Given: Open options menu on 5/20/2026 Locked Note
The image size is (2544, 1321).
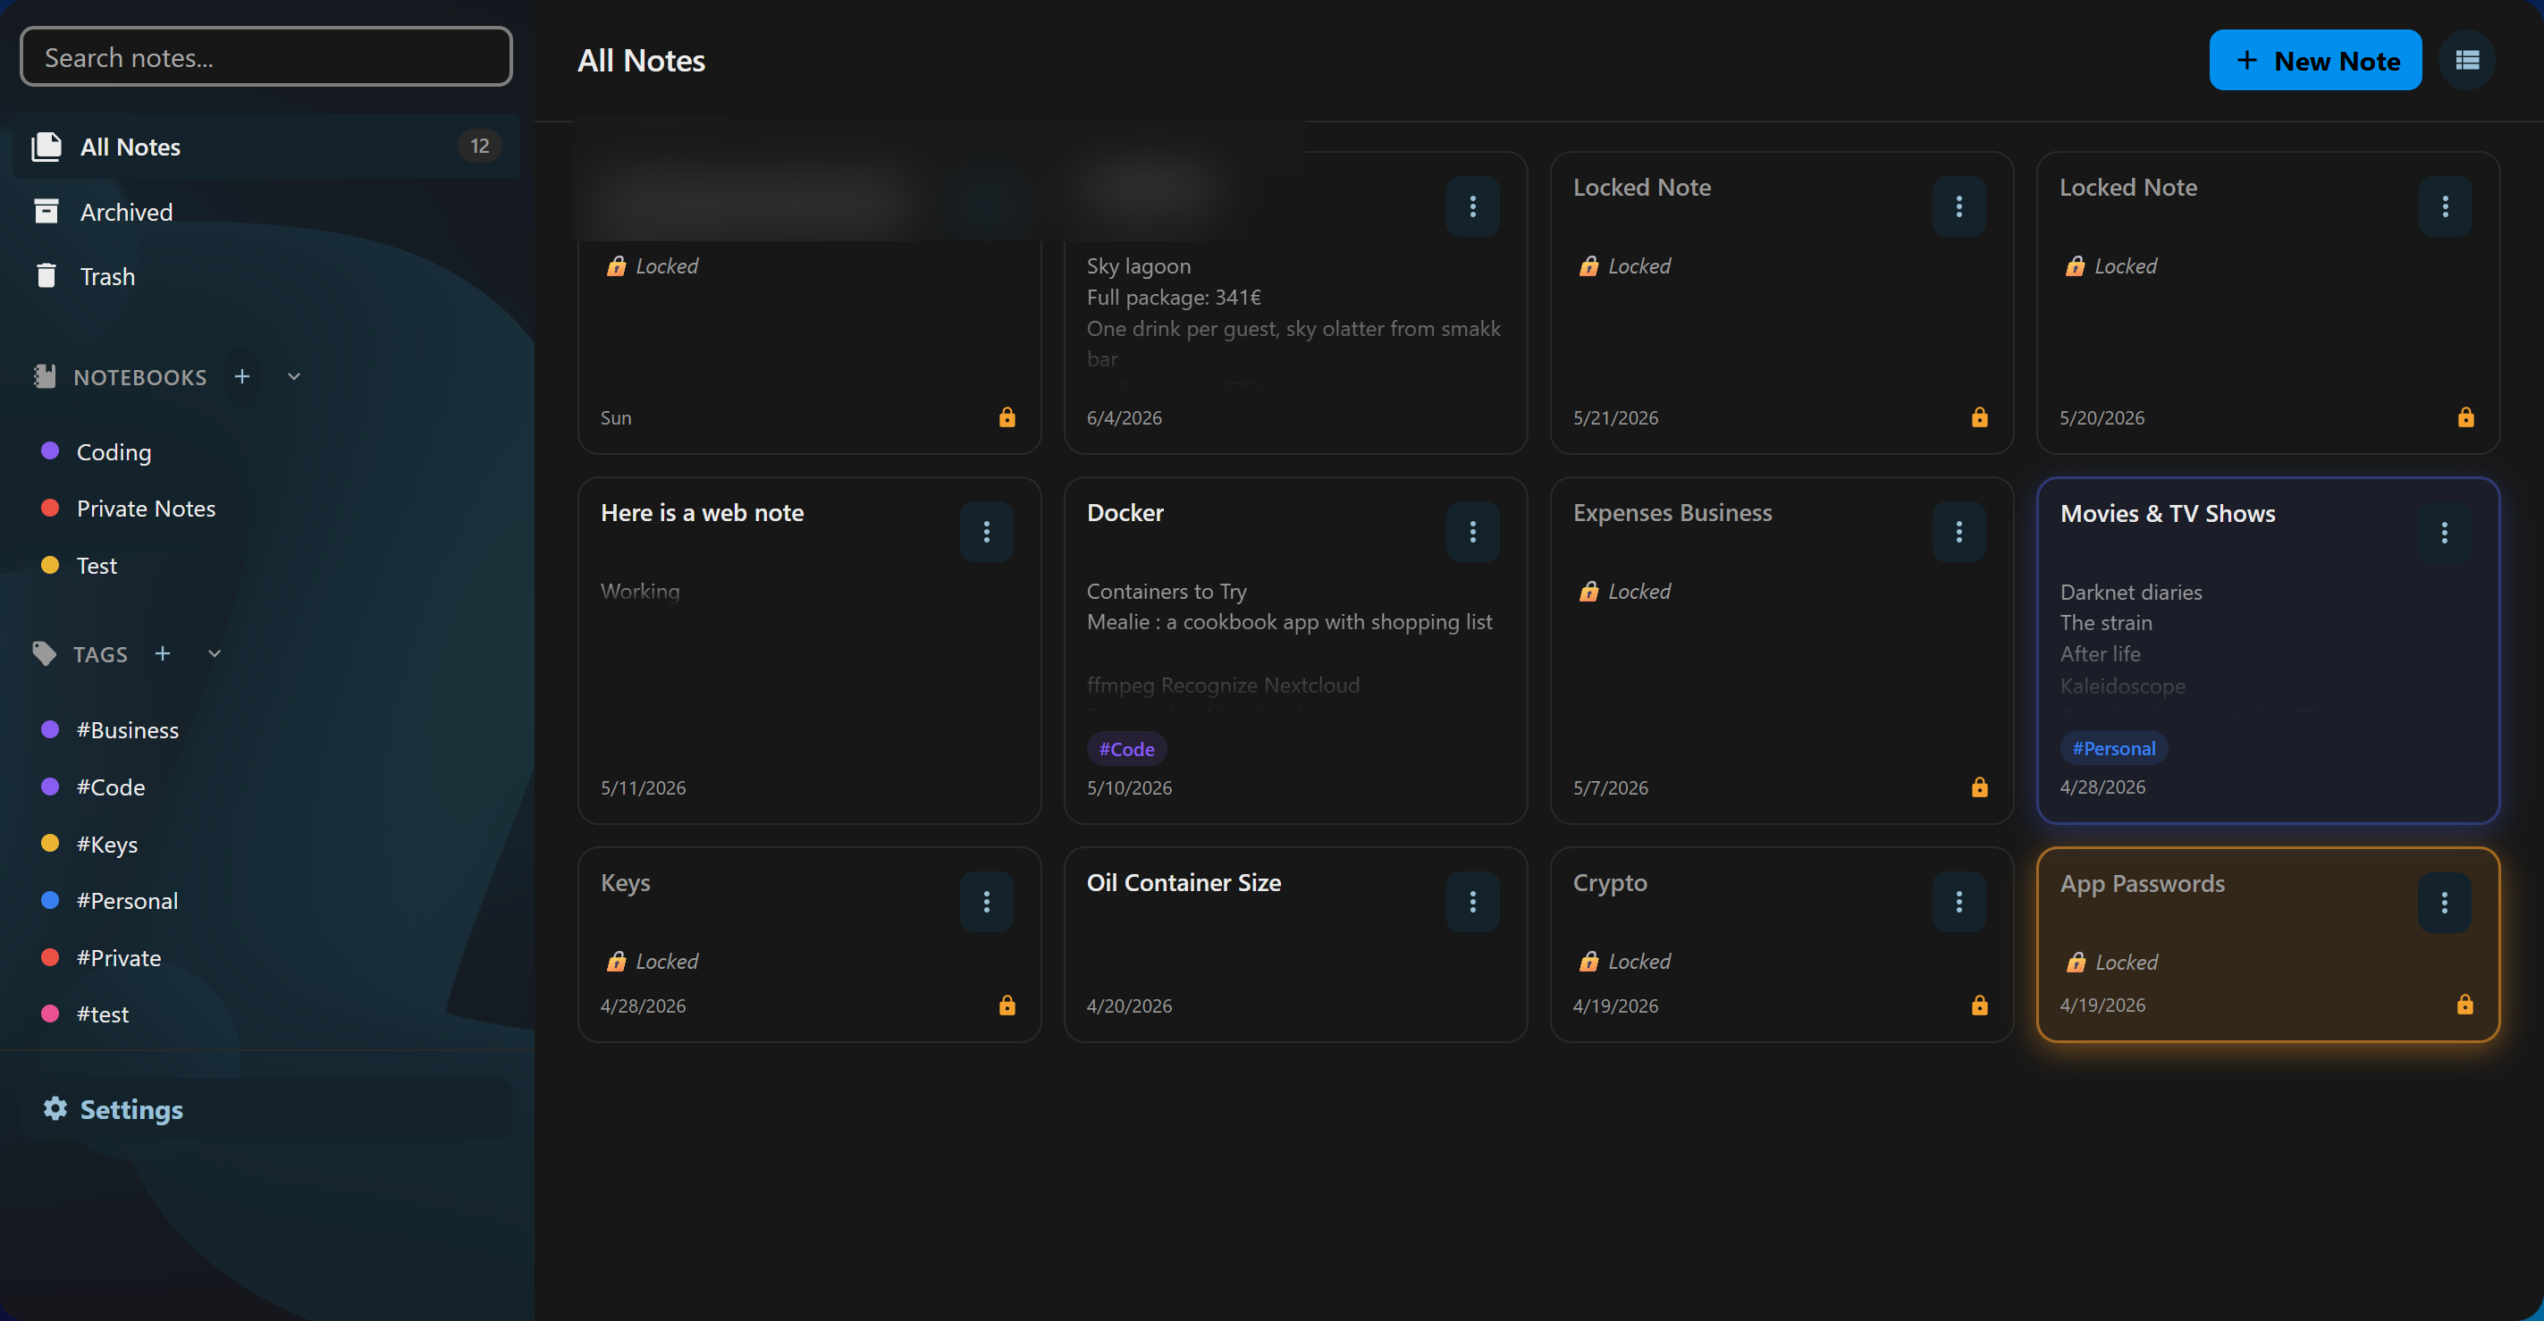Looking at the screenshot, I should [2444, 206].
